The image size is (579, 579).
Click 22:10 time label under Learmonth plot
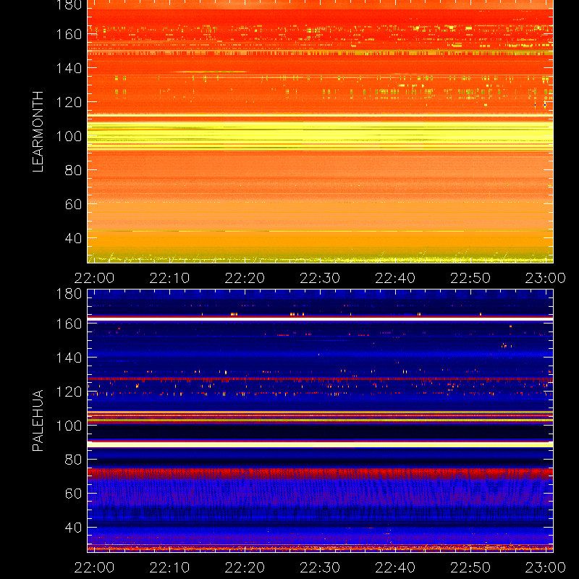click(x=169, y=278)
